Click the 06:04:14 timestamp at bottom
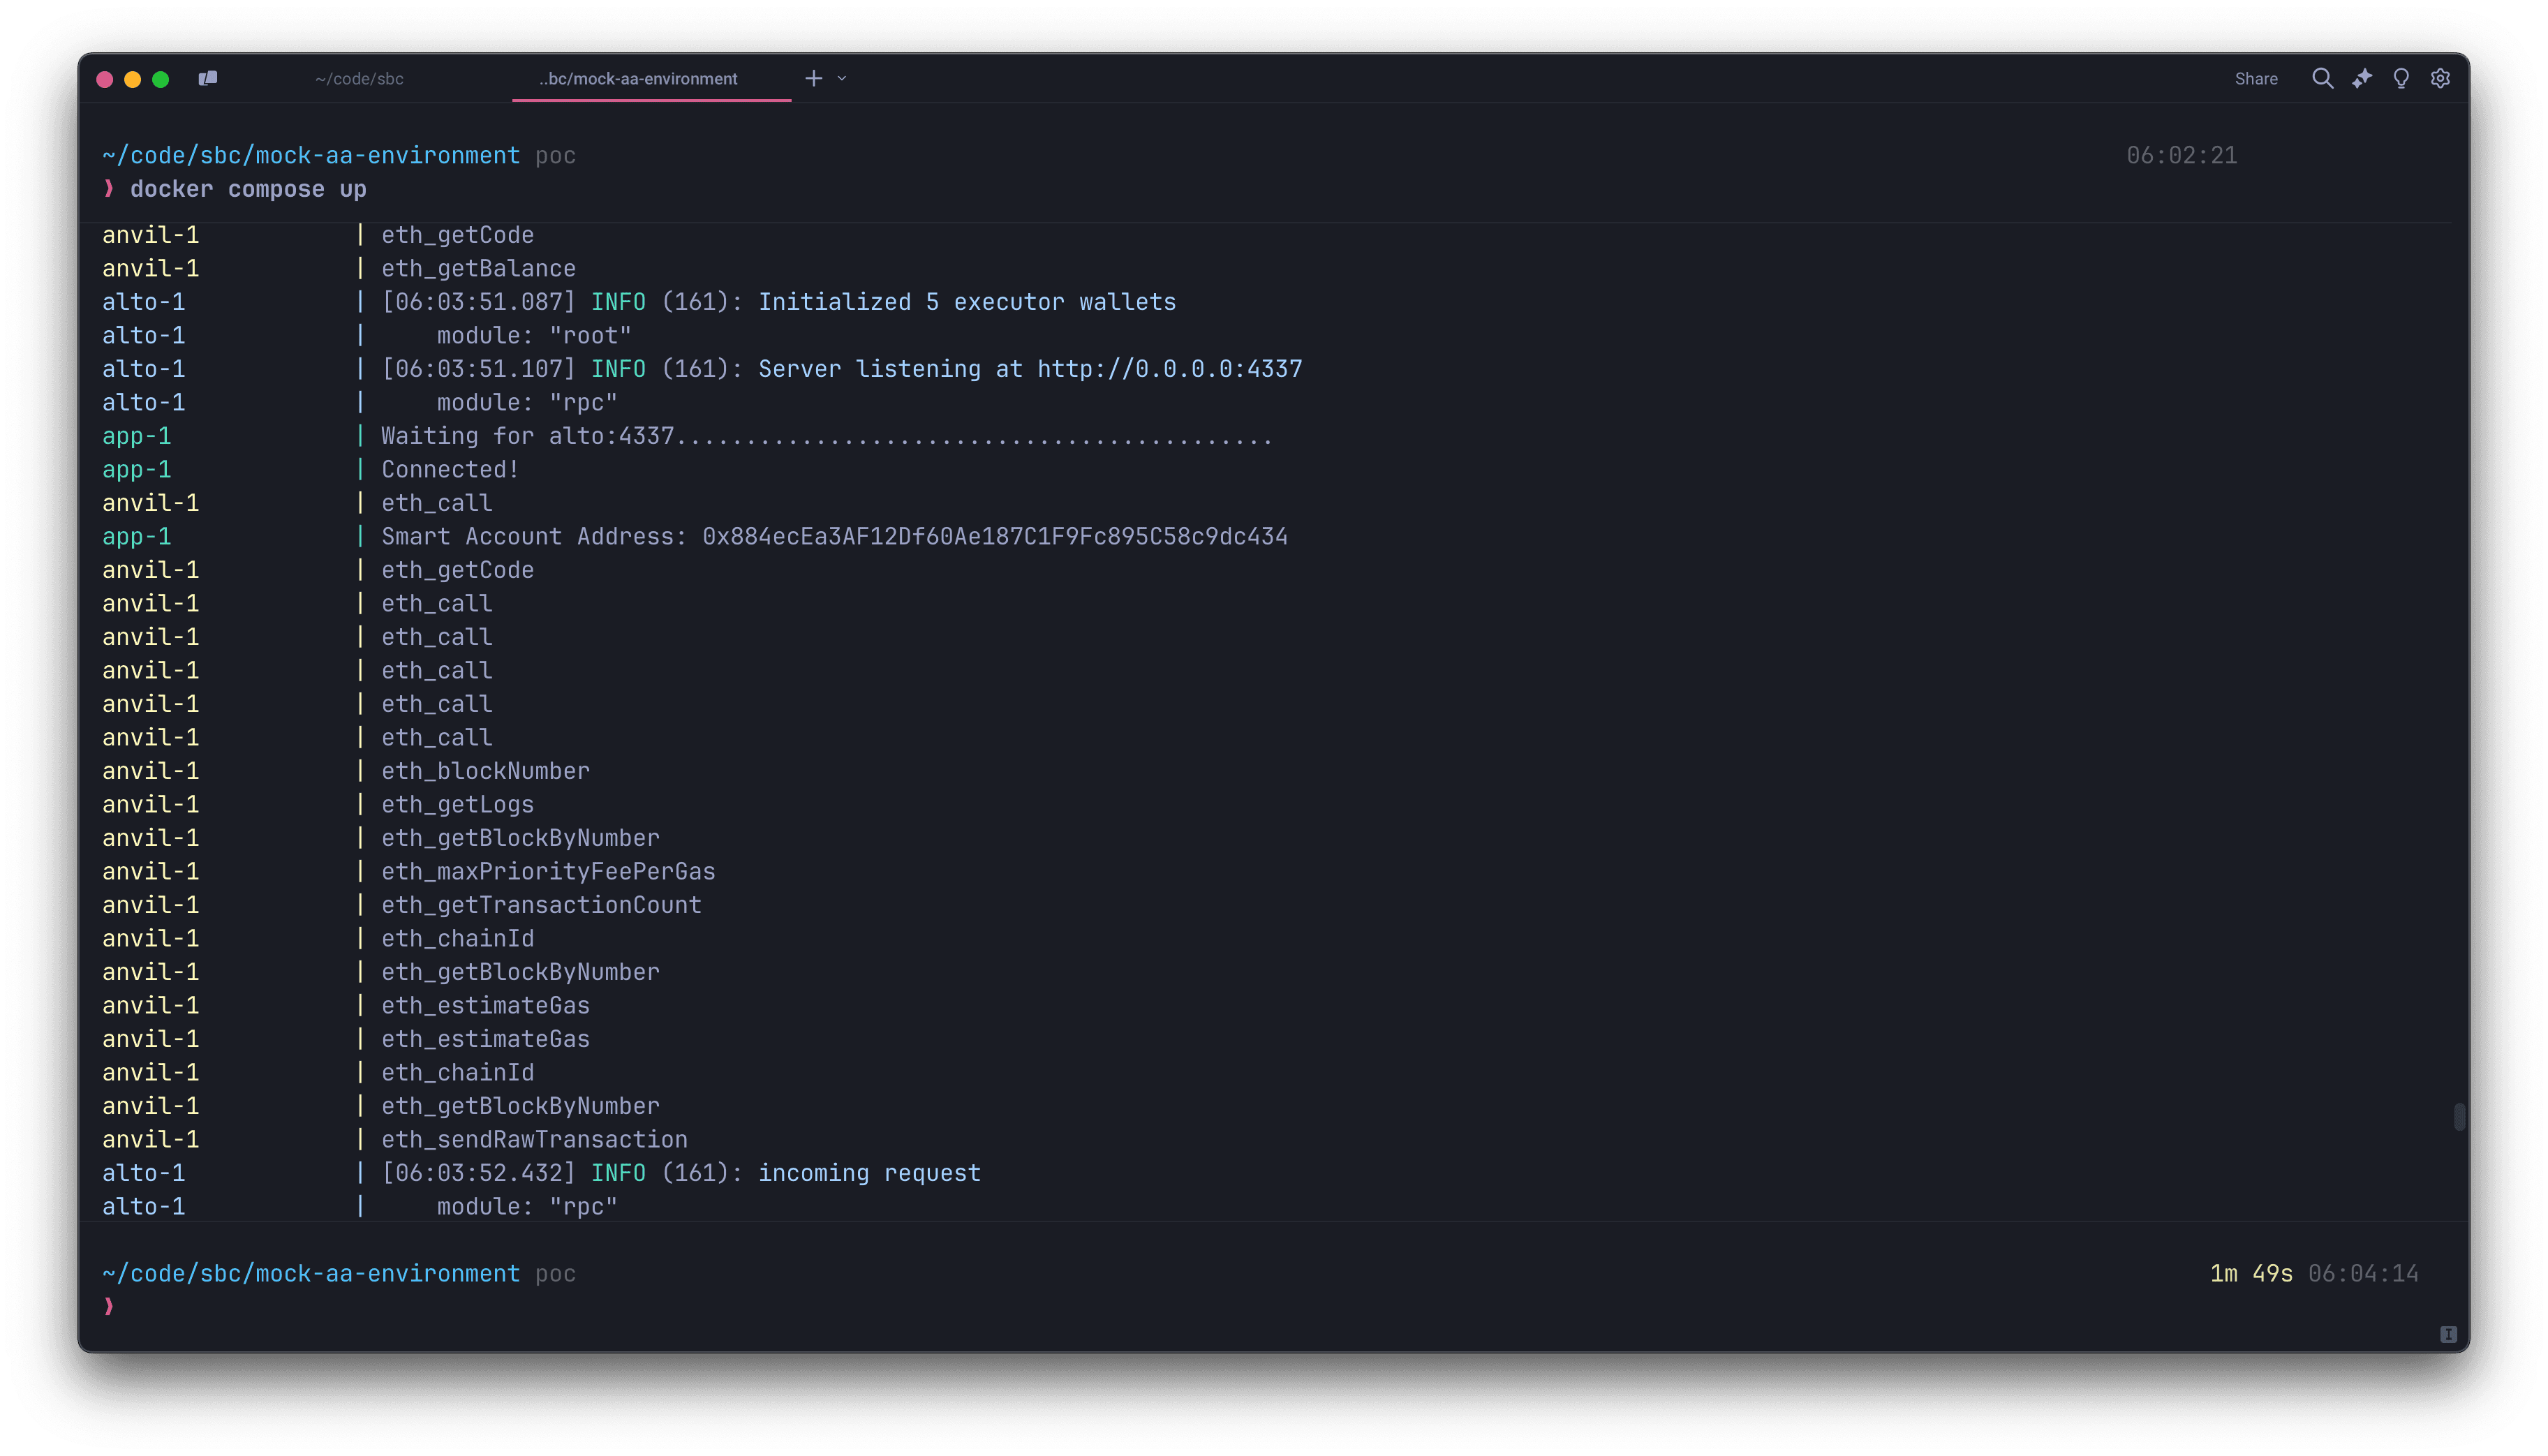The width and height of the screenshot is (2548, 1456). [x=2363, y=1274]
